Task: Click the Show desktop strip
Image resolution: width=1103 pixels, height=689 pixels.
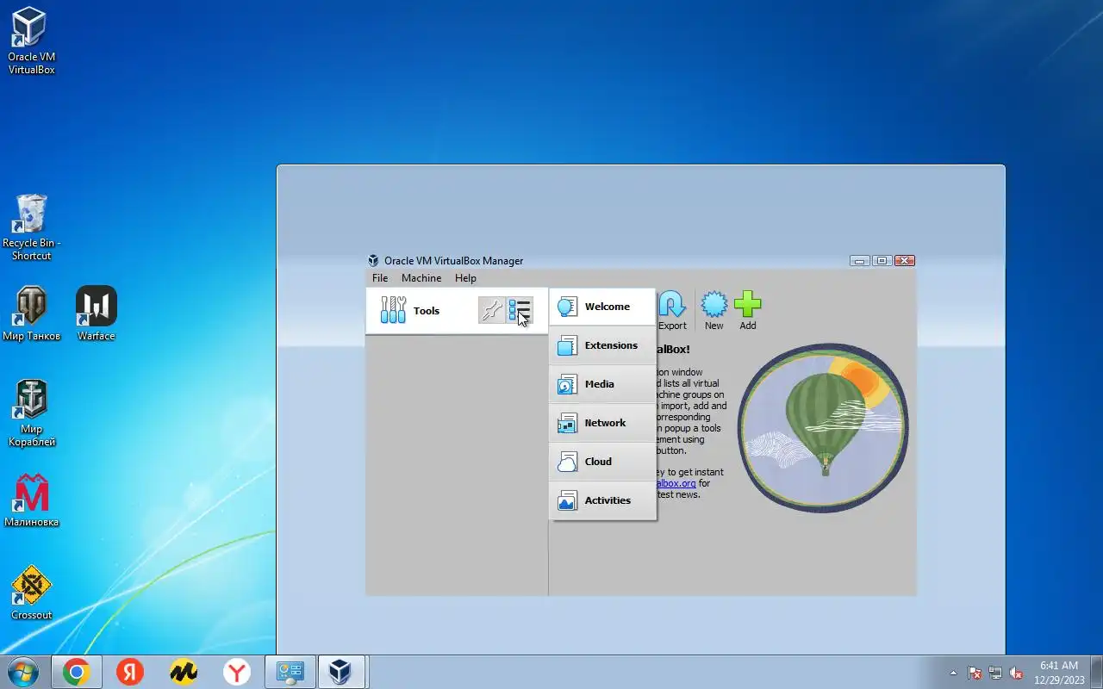Action: tap(1097, 672)
